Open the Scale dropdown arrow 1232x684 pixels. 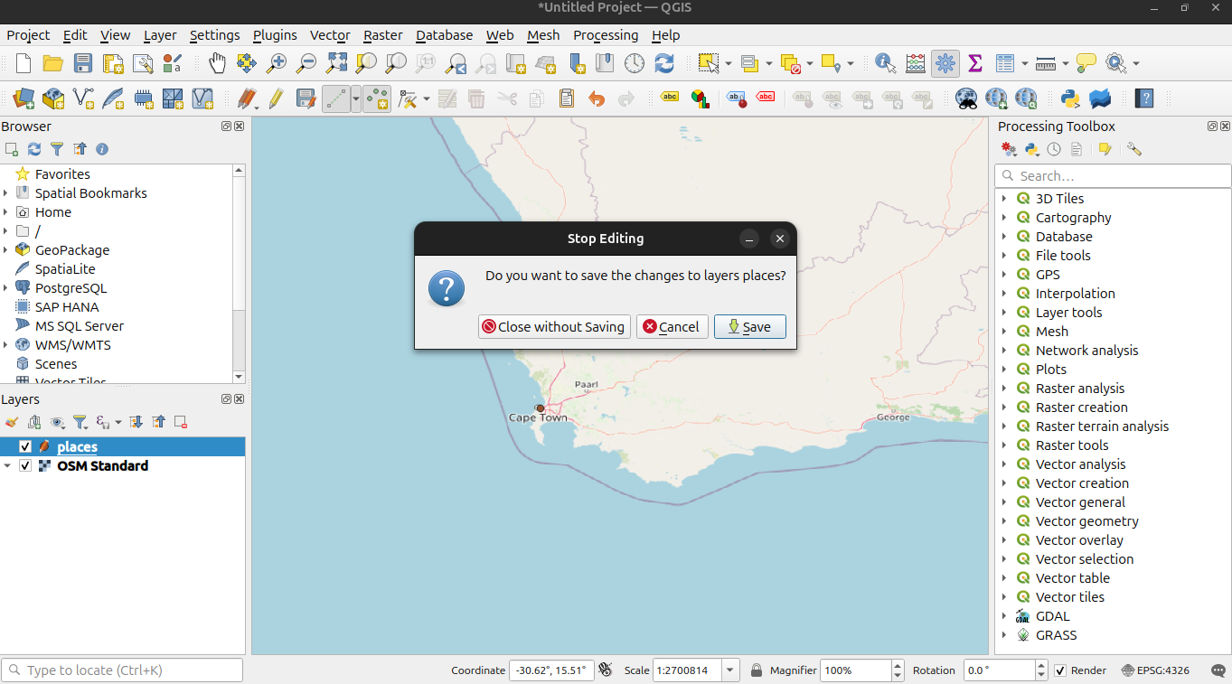tap(730, 670)
